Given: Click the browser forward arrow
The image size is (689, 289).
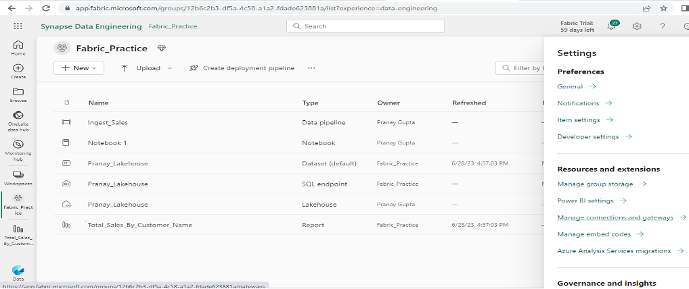Looking at the screenshot, I should [x=28, y=8].
